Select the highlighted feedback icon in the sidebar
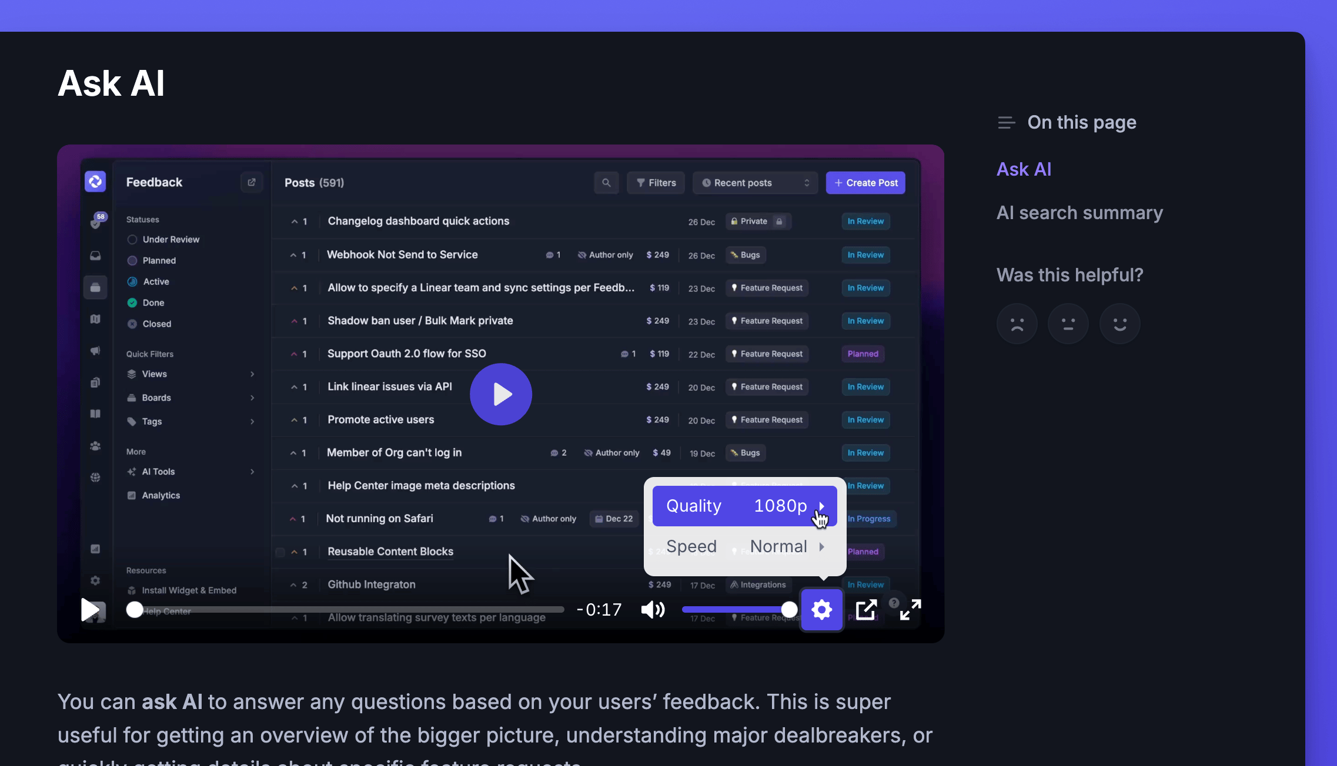This screenshot has width=1337, height=766. click(x=95, y=287)
